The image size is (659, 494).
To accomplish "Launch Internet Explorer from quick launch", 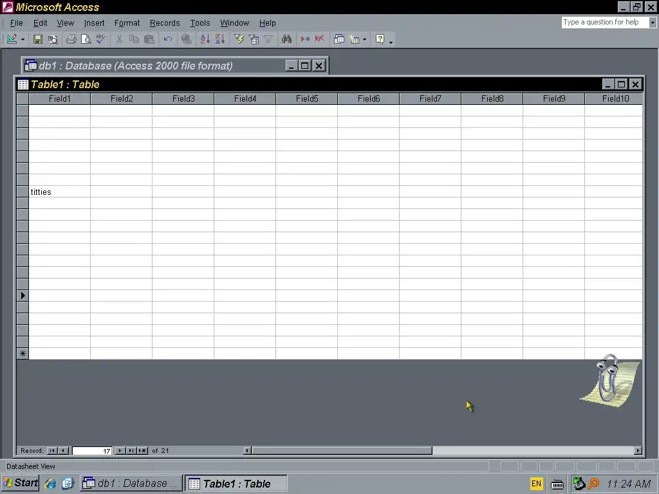I will [x=50, y=484].
